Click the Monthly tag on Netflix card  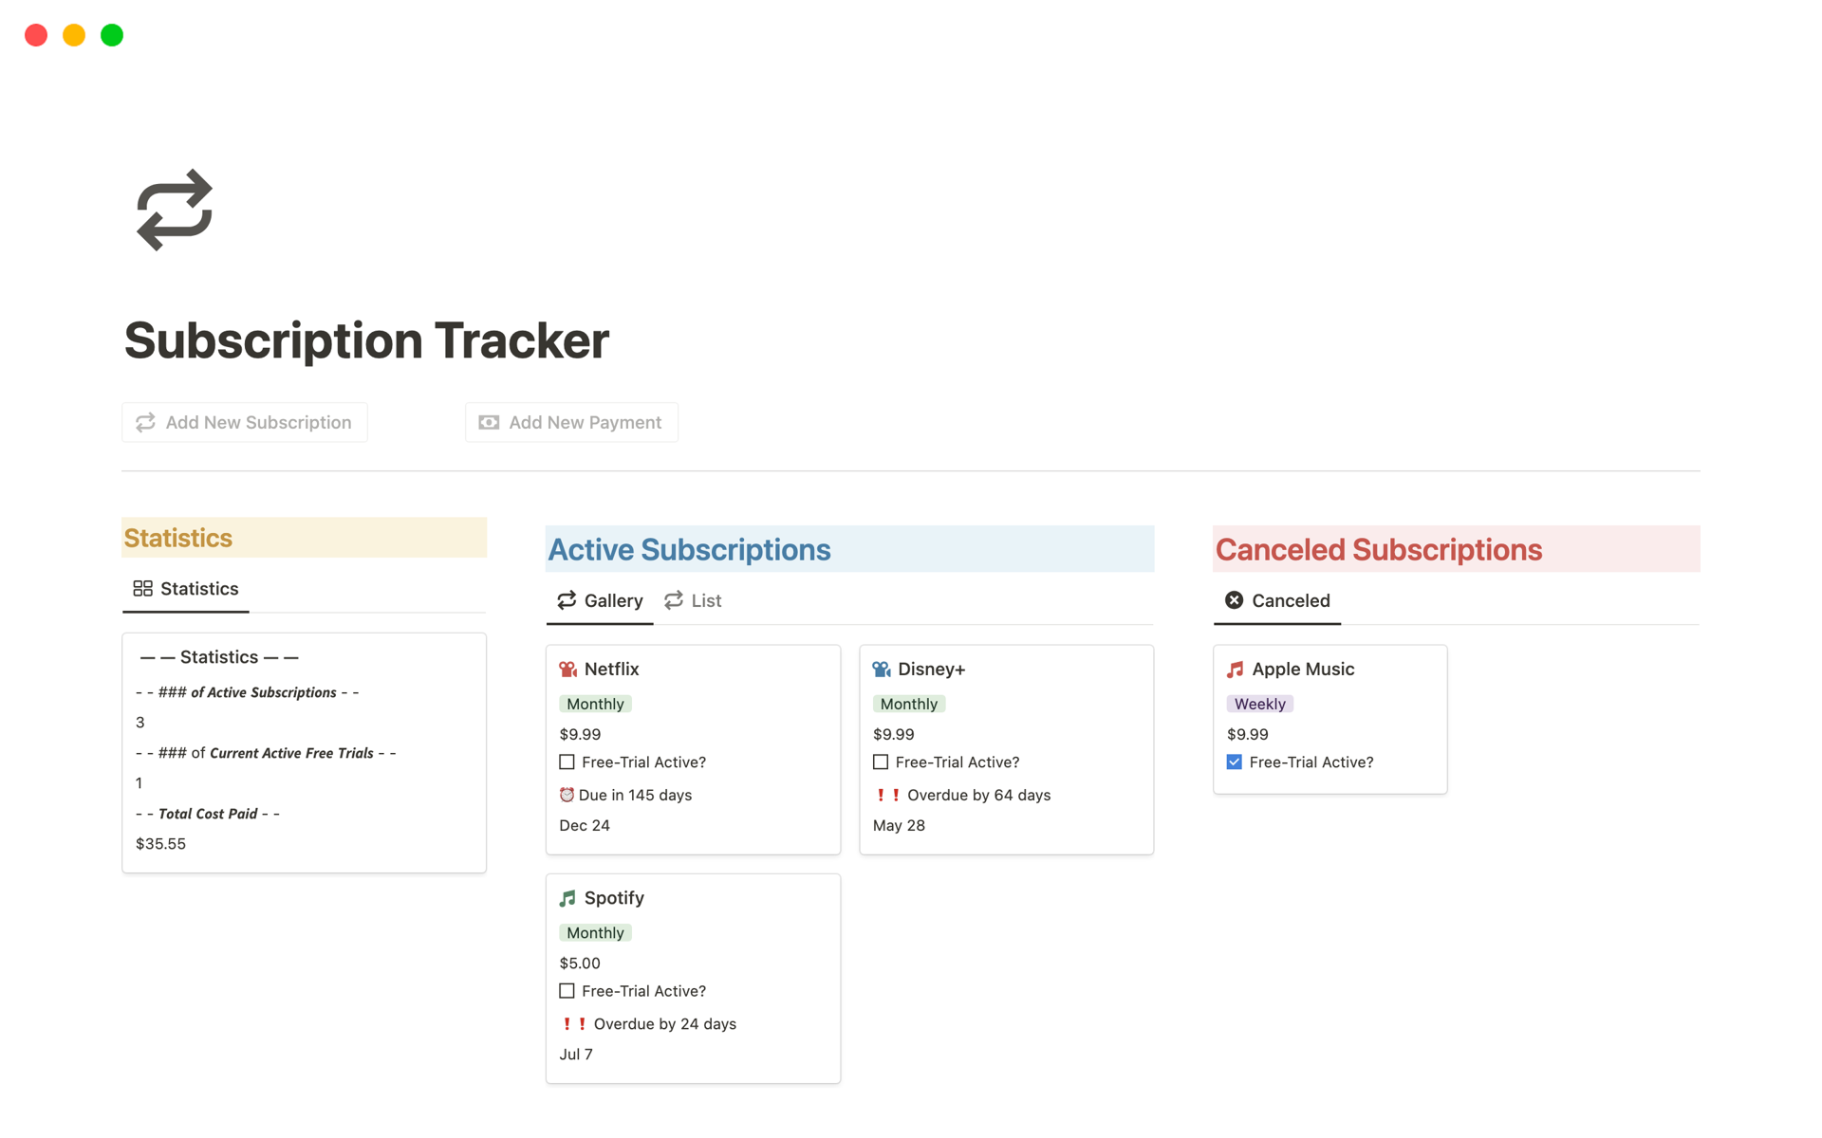tap(595, 704)
